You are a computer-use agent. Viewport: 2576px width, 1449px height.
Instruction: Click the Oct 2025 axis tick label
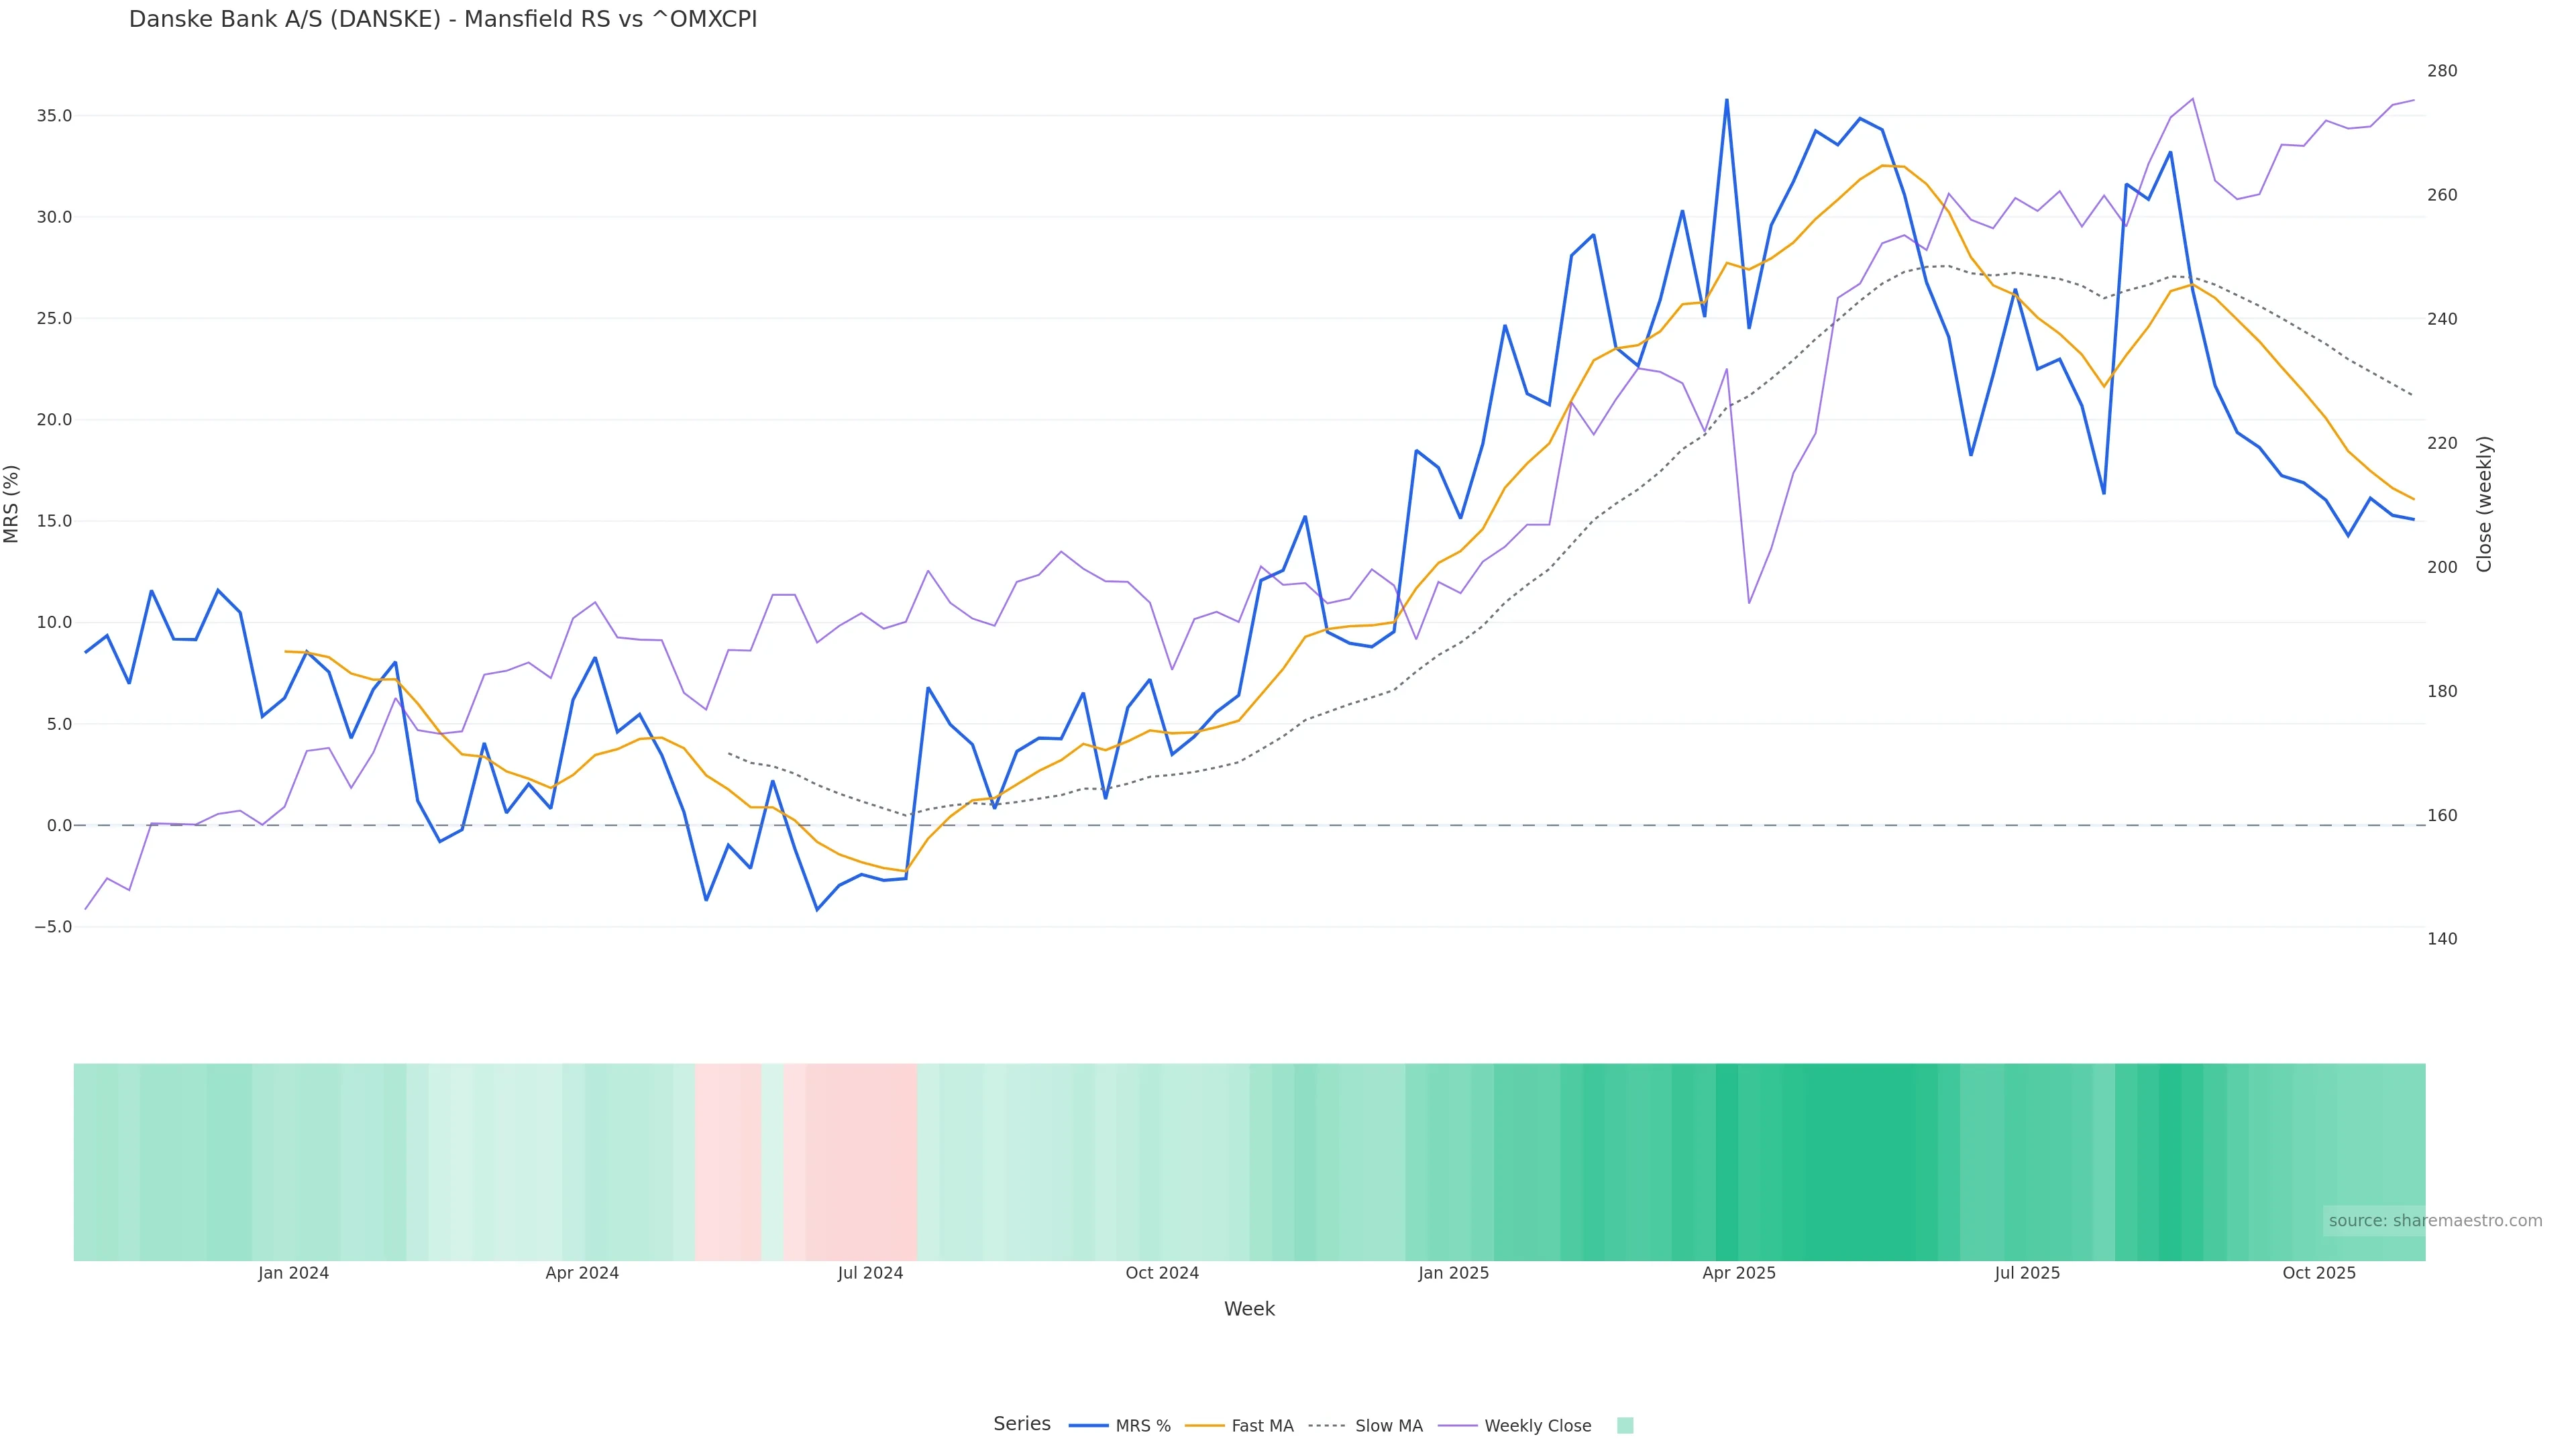point(2319,1273)
